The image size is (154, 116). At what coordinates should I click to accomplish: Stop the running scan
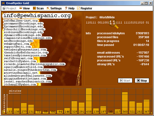142,80
